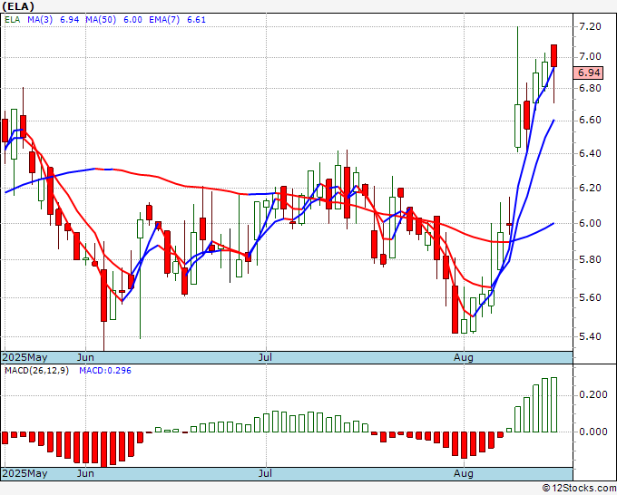Click the 5.60 price axis label
The width and height of the screenshot is (617, 495).
pyautogui.click(x=590, y=297)
